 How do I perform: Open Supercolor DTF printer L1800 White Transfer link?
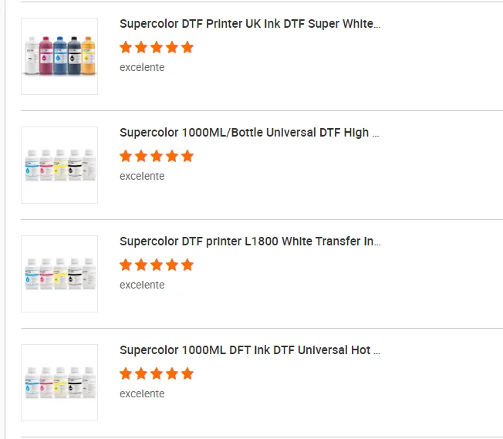(x=250, y=241)
